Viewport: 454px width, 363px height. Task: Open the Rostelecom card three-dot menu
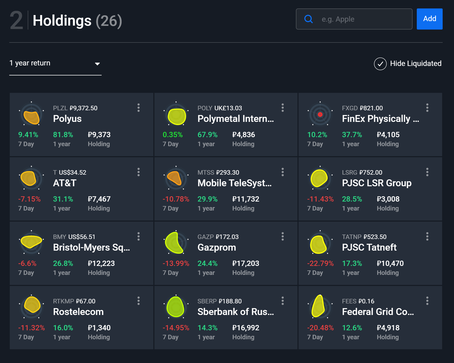point(139,301)
